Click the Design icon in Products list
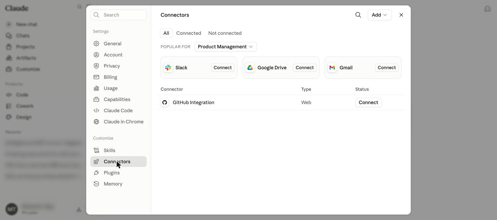The image size is (497, 220). (9, 117)
